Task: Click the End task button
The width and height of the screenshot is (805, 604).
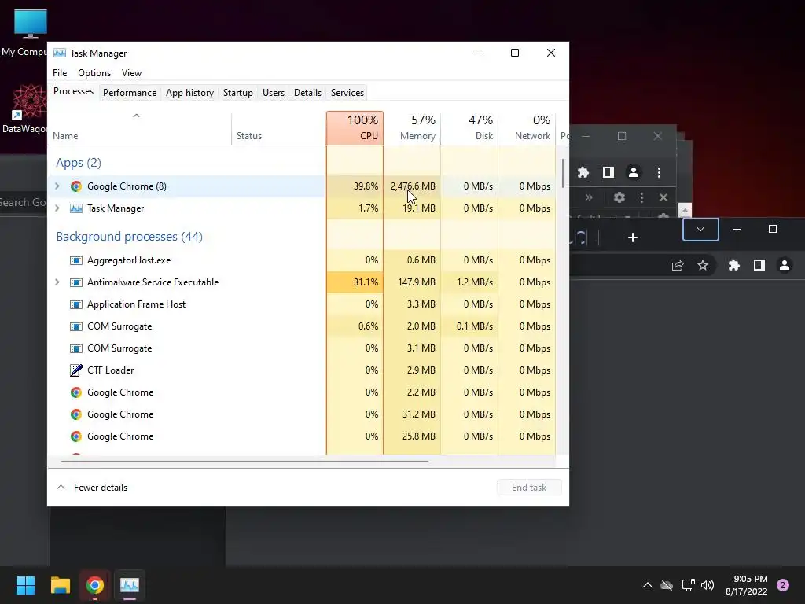Action: pyautogui.click(x=529, y=488)
